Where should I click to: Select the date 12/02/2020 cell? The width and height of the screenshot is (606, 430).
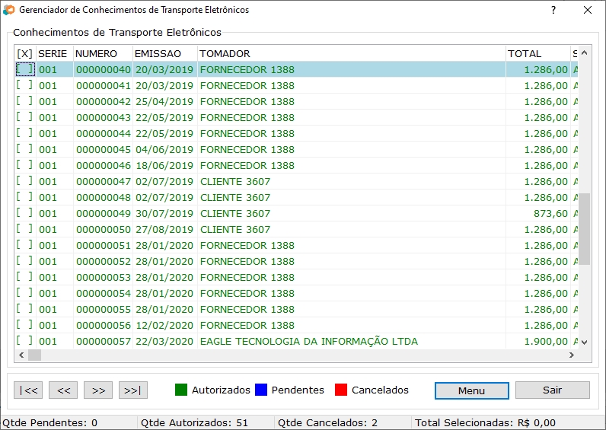click(x=164, y=325)
